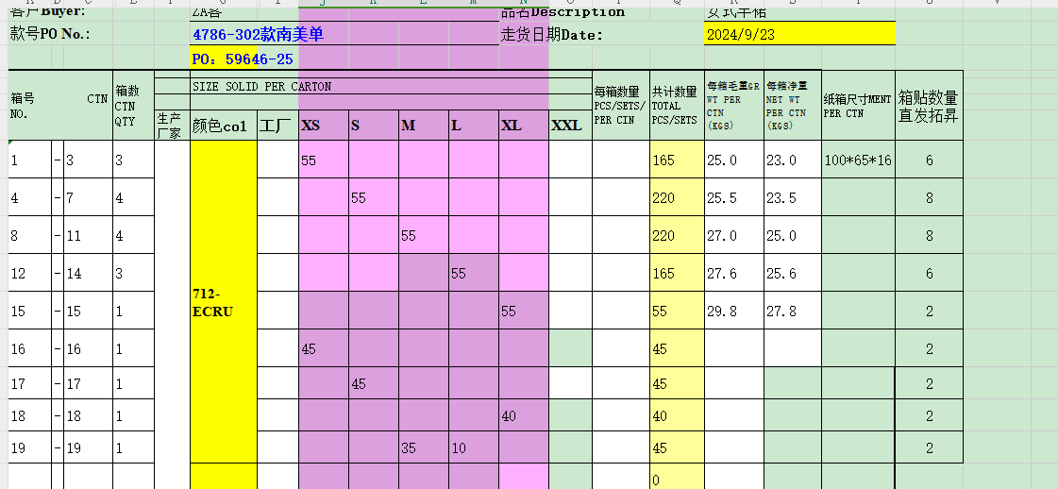Click the L cell with value 10
This screenshot has height=489, width=1058.
click(x=473, y=448)
